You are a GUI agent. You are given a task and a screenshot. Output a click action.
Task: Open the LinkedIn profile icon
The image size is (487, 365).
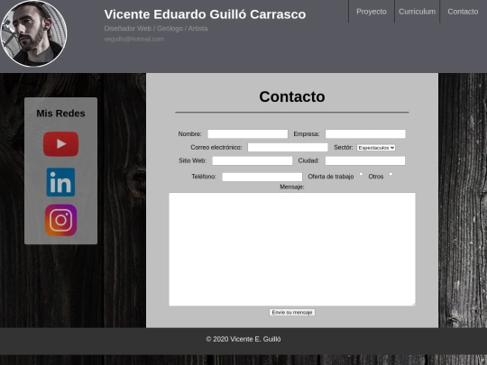(x=61, y=182)
